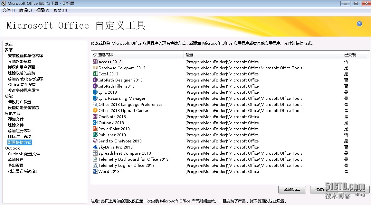The height and width of the screenshot is (205, 371).
Task: Select 指定发送/接收组 in the sidebar
Action: [x=22, y=171]
